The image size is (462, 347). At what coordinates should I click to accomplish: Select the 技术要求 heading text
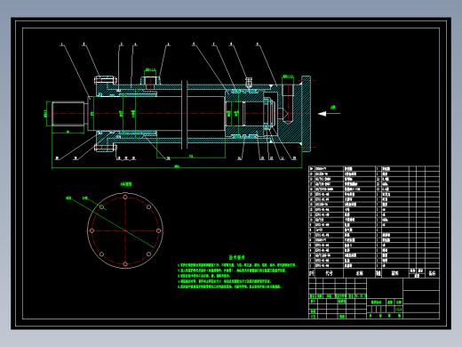pyautogui.click(x=237, y=257)
